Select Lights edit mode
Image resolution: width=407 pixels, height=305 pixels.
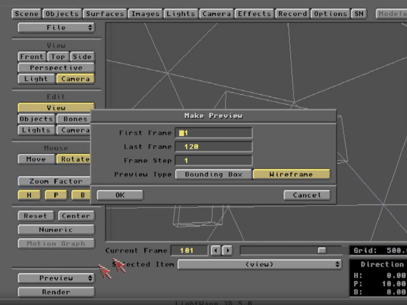tap(36, 130)
